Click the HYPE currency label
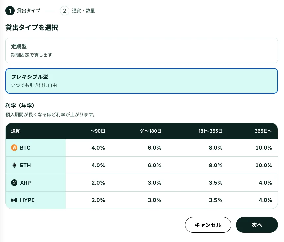The image size is (284, 242). (27, 200)
